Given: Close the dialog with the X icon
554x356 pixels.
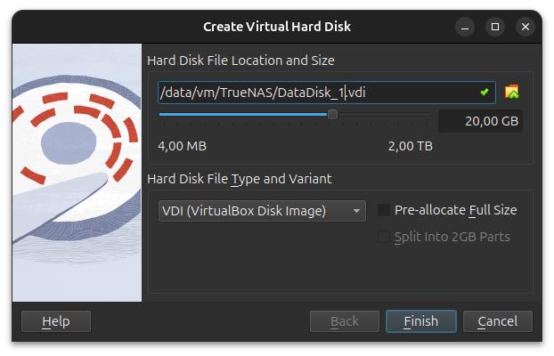Looking at the screenshot, I should [x=525, y=27].
